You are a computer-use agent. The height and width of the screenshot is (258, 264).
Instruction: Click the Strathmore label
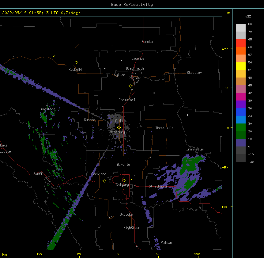tap(158, 186)
